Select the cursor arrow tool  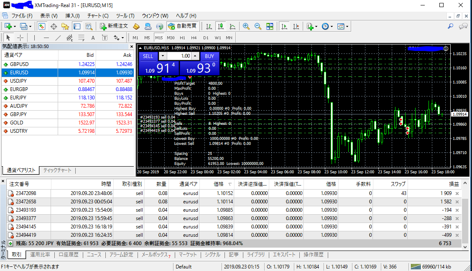click(8, 38)
